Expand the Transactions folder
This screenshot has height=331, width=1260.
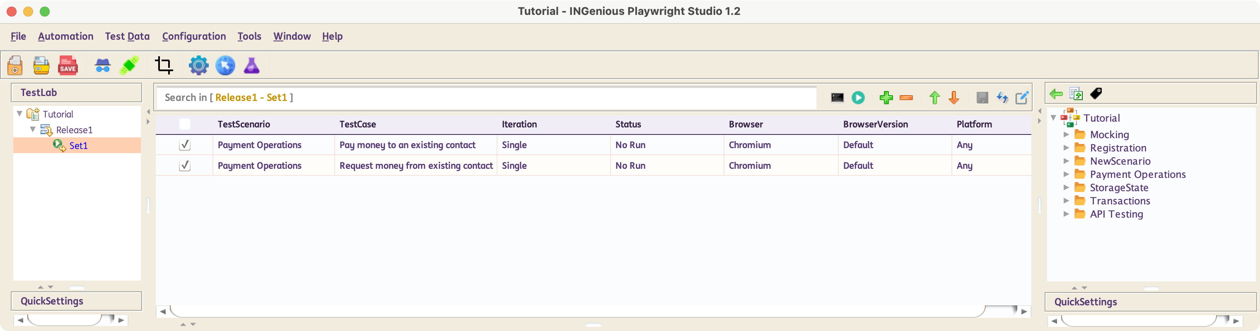tap(1066, 200)
